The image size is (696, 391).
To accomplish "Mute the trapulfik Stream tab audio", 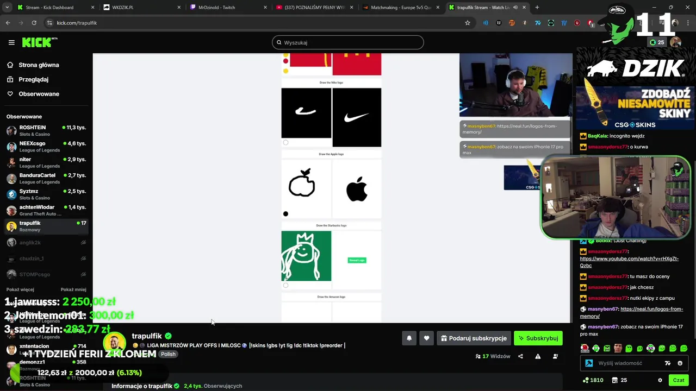I will (x=517, y=8).
